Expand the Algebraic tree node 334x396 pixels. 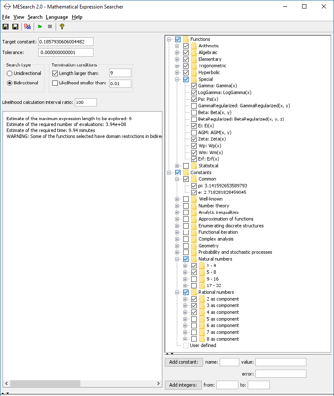pyautogui.click(x=177, y=52)
